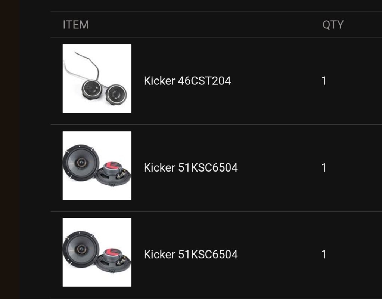
Task: Click the bottom row's 51KSC6504 speaker thumbnail
Action: tap(97, 252)
